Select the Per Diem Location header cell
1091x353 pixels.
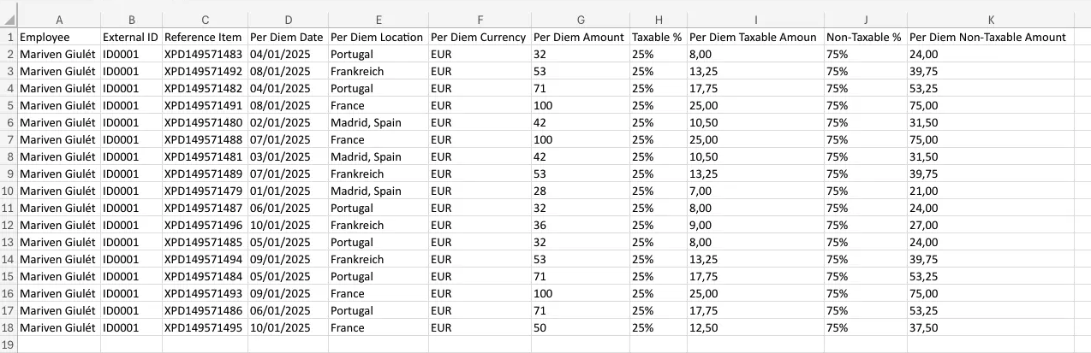point(377,37)
